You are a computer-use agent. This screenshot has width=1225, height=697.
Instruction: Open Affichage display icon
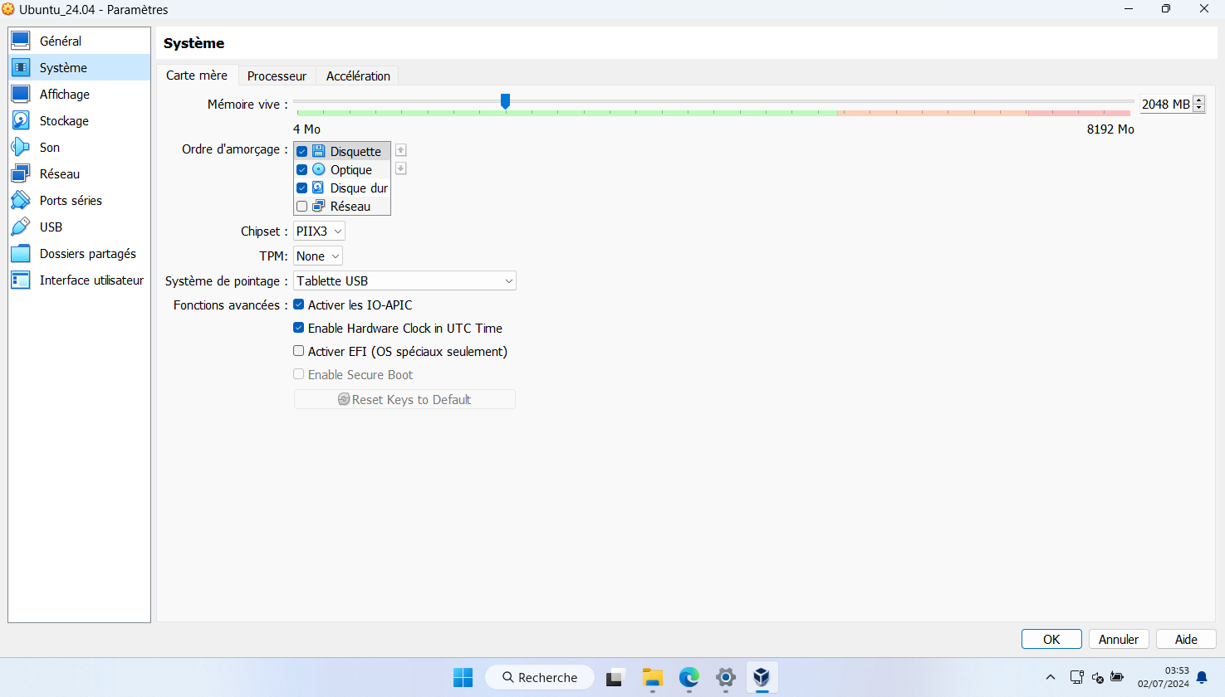click(21, 94)
